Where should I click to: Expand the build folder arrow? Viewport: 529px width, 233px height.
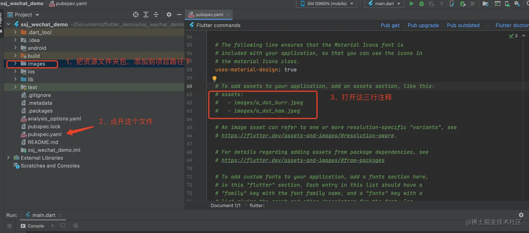(x=15, y=56)
